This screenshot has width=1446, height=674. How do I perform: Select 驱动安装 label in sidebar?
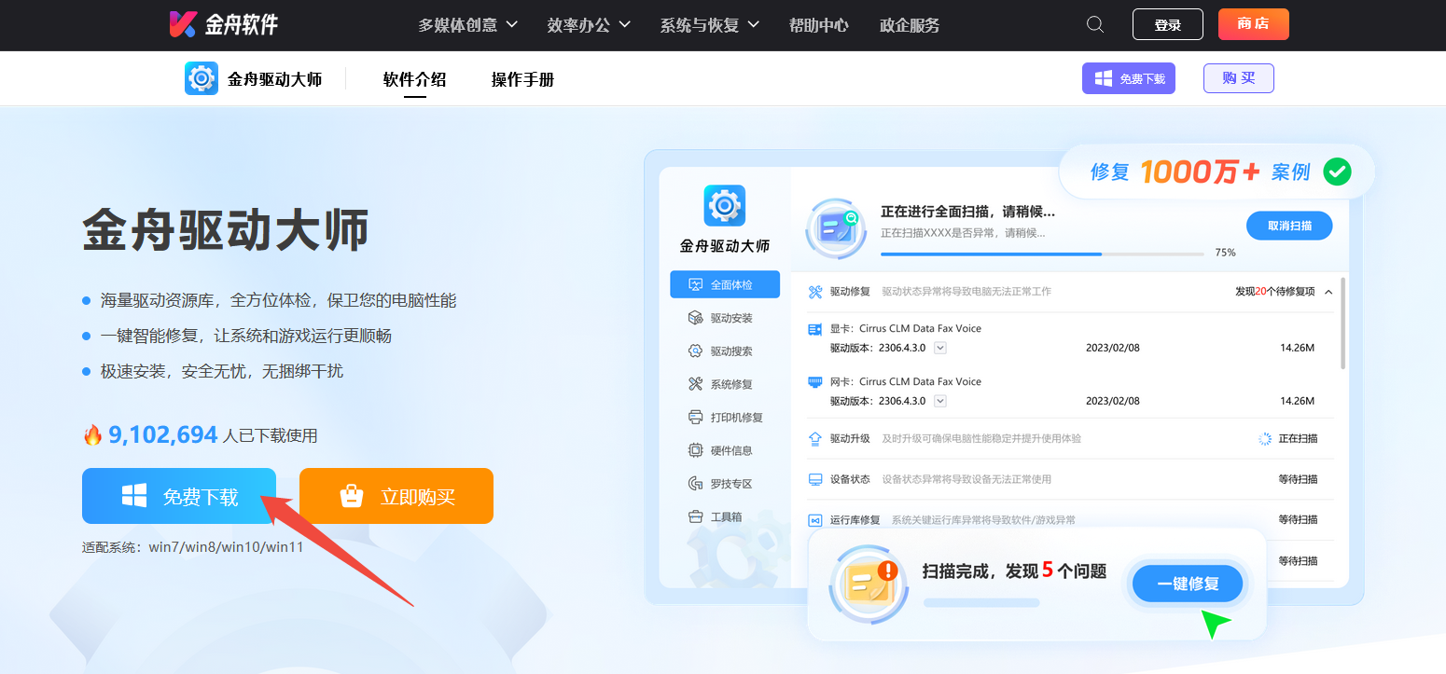coord(731,318)
